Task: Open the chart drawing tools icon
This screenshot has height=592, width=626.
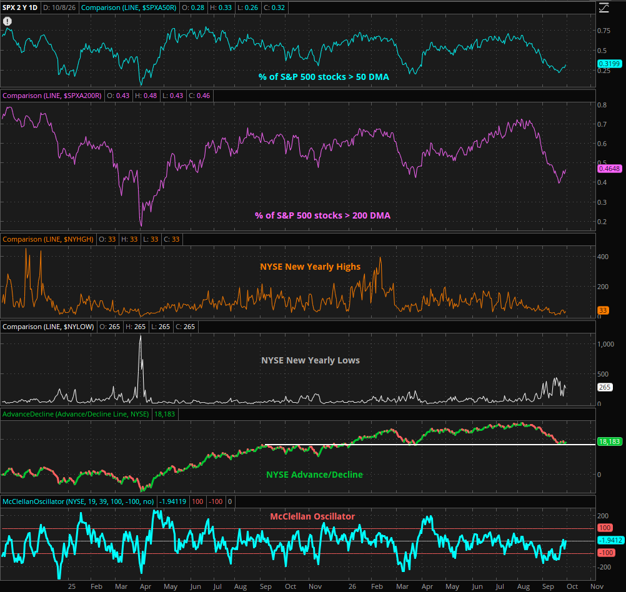Action: click(604, 7)
